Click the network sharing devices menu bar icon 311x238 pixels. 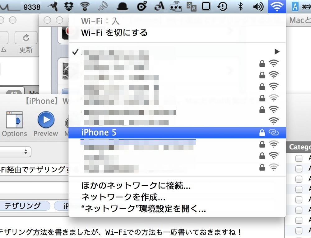[x=176, y=7]
